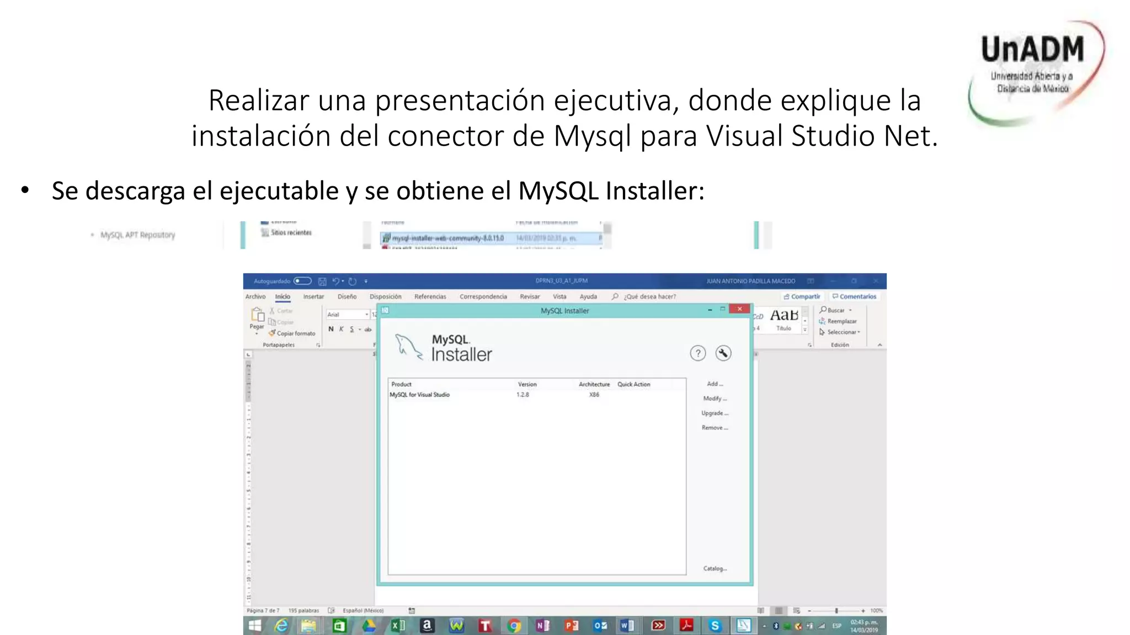Expand the undo history dropdown arrow
Screen dimensions: 1130x635
click(x=343, y=281)
